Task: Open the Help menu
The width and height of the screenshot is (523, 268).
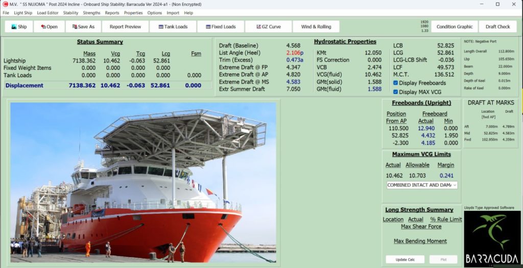Action: [188, 13]
